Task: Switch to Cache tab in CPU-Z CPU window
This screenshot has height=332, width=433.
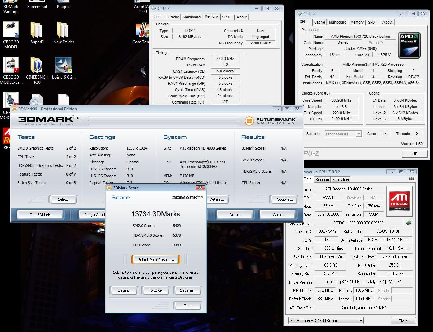Action: pyautogui.click(x=319, y=22)
